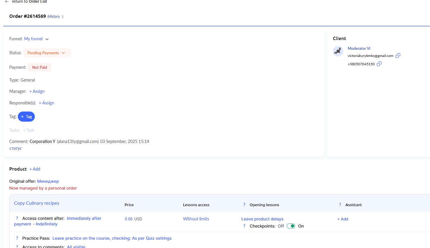
Task: Click help icon beside Access content after
Action: click(17, 218)
